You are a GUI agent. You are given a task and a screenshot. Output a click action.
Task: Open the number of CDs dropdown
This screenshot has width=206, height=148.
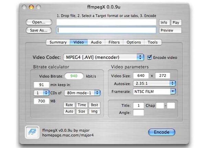(x=42, y=93)
